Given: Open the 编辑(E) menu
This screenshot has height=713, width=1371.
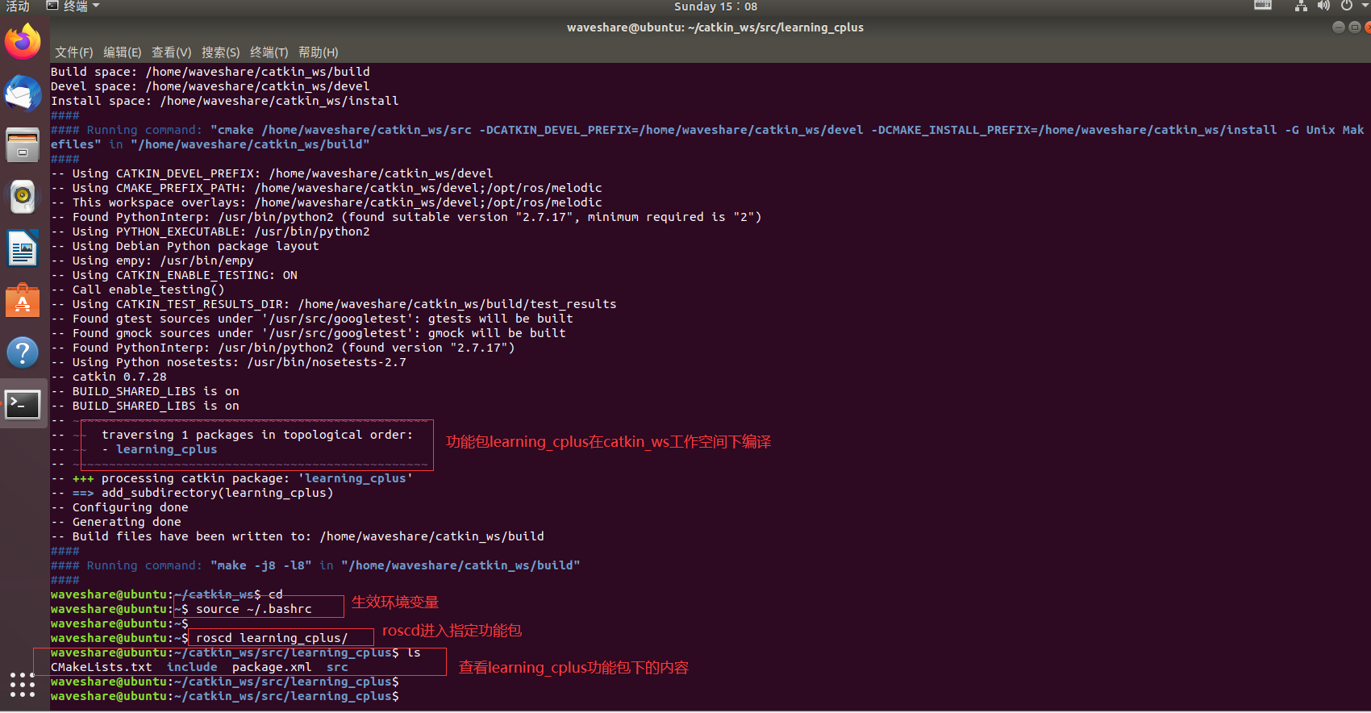Looking at the screenshot, I should point(122,52).
